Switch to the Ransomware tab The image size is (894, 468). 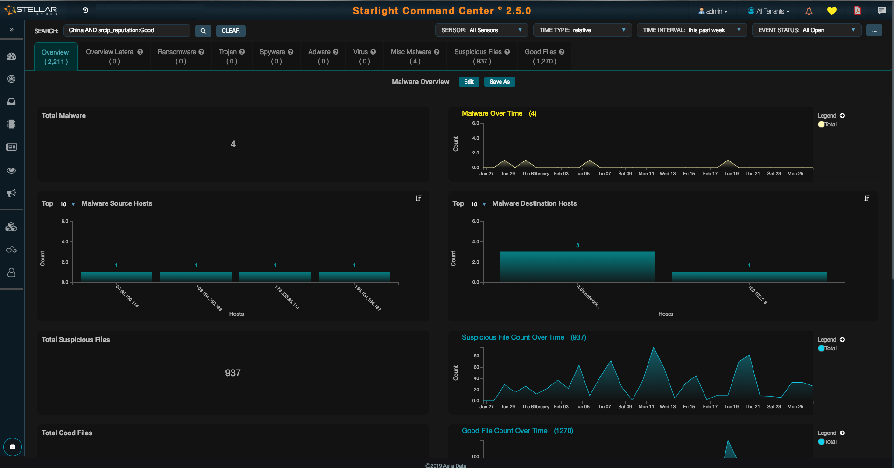181,56
